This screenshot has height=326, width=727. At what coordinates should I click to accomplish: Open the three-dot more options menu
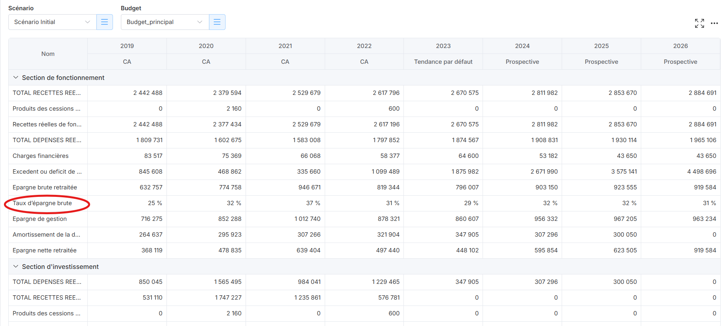click(x=714, y=23)
